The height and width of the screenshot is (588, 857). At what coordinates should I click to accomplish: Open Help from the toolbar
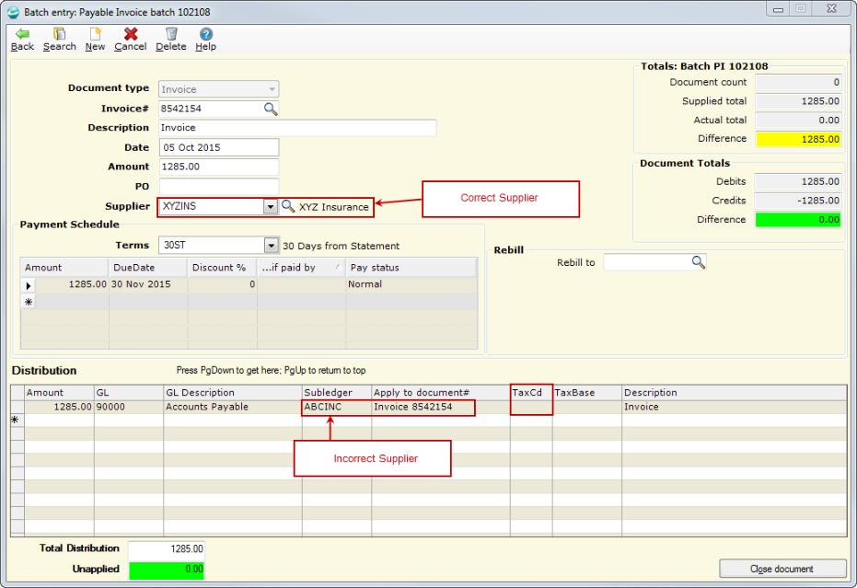(206, 34)
